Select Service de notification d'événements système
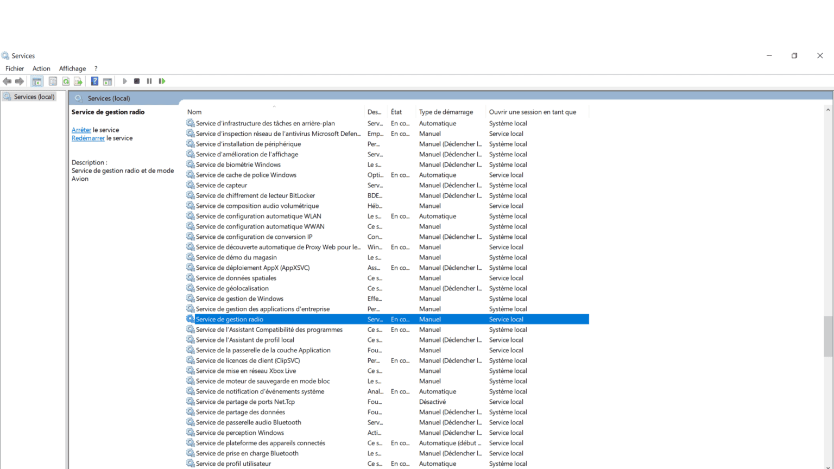Screen dimensions: 834x469 [260, 391]
